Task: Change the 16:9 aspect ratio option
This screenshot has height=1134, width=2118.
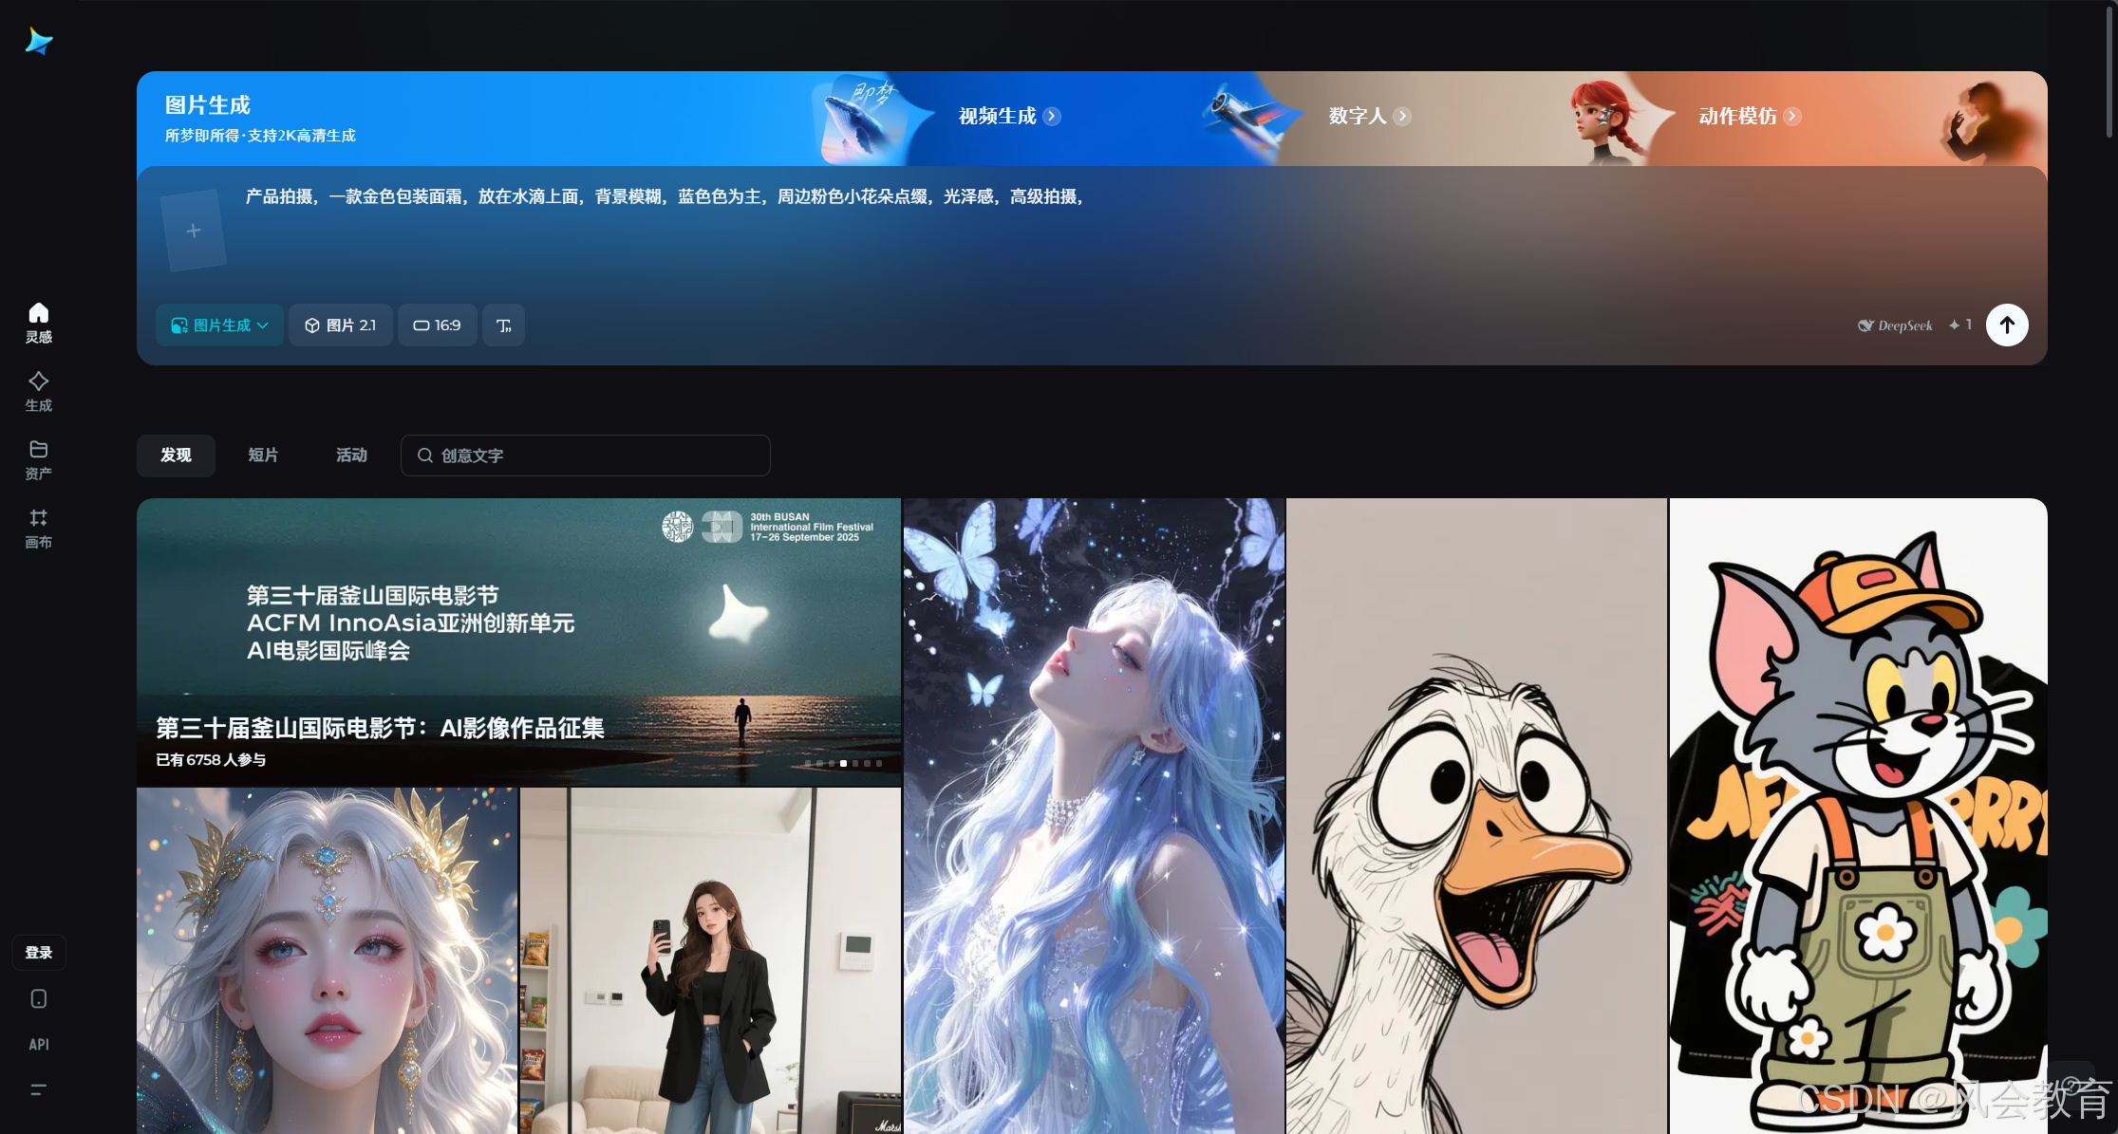Action: click(437, 325)
